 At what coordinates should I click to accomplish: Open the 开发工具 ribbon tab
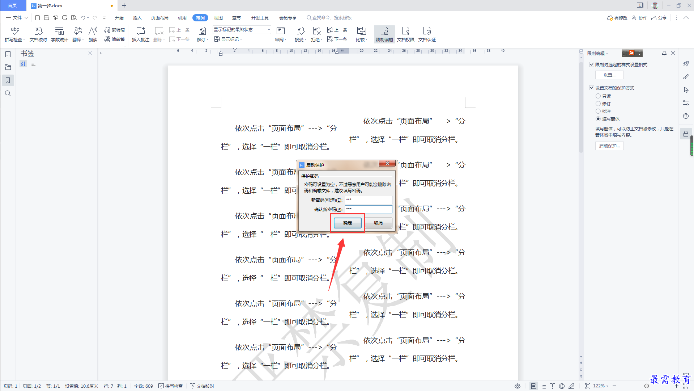point(260,18)
